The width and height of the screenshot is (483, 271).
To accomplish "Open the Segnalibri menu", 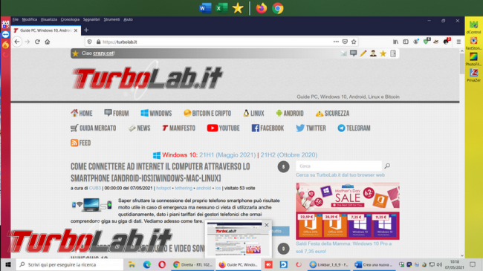I will pos(91,19).
